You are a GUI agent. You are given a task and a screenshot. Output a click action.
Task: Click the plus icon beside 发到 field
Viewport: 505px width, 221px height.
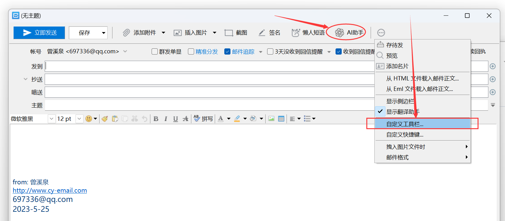[493, 66]
